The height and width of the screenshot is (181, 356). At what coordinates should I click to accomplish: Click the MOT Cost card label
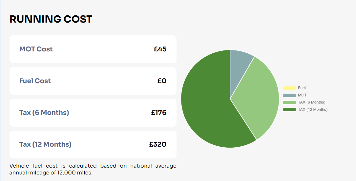(36, 49)
